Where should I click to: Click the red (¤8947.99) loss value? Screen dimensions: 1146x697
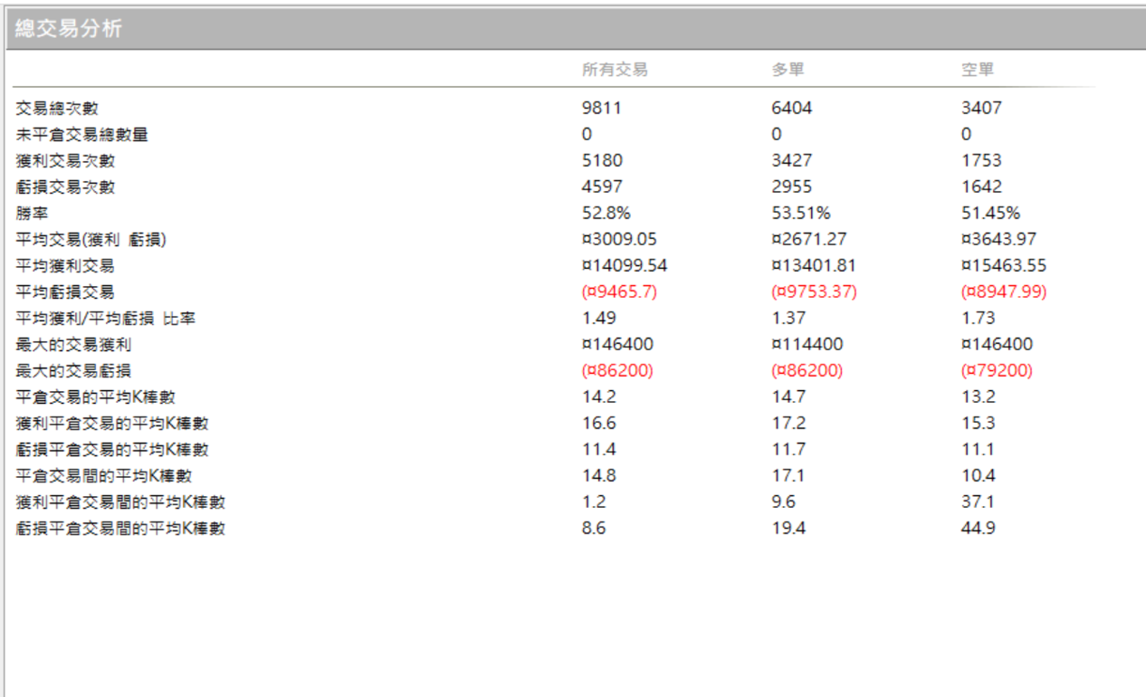click(x=1004, y=292)
